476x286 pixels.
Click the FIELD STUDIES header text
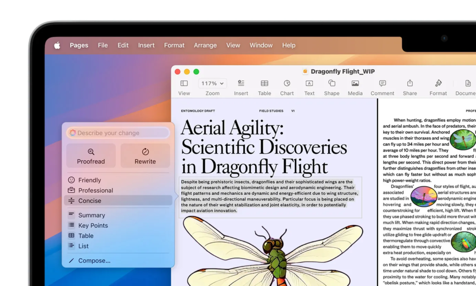click(x=271, y=111)
